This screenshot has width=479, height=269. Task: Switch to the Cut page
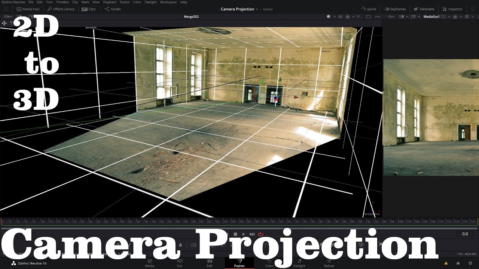pyautogui.click(x=180, y=263)
